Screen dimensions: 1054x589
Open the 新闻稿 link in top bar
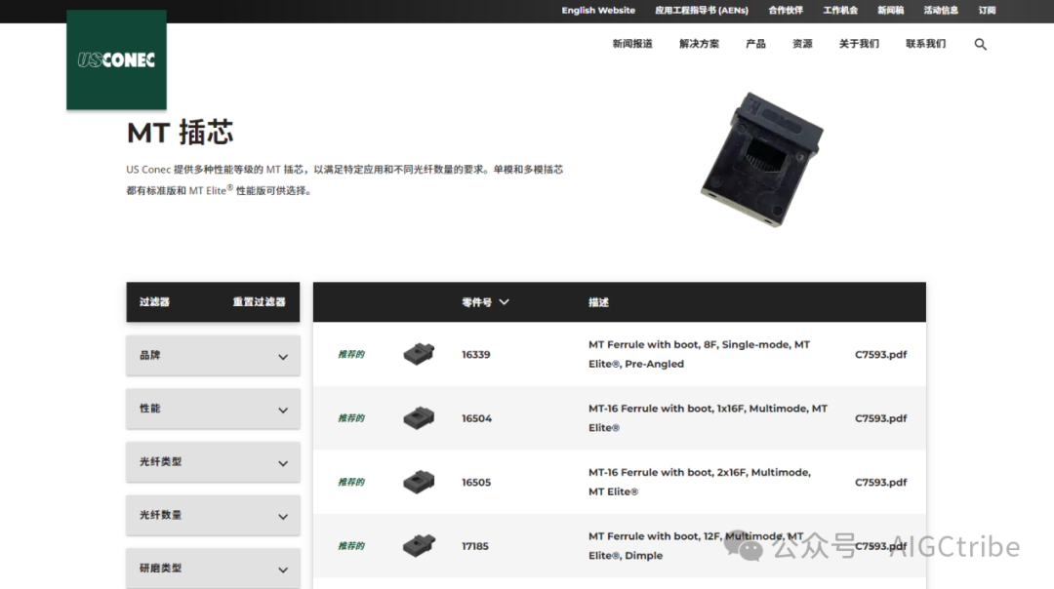891,10
